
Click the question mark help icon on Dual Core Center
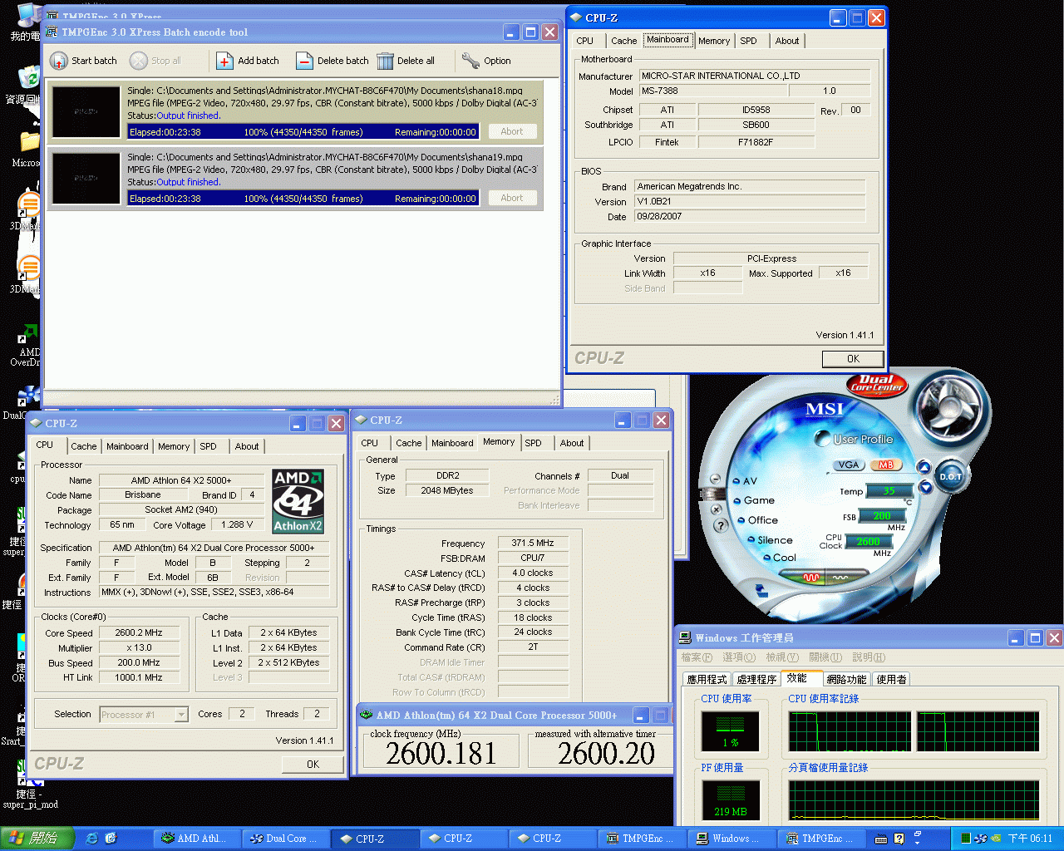pos(722,525)
